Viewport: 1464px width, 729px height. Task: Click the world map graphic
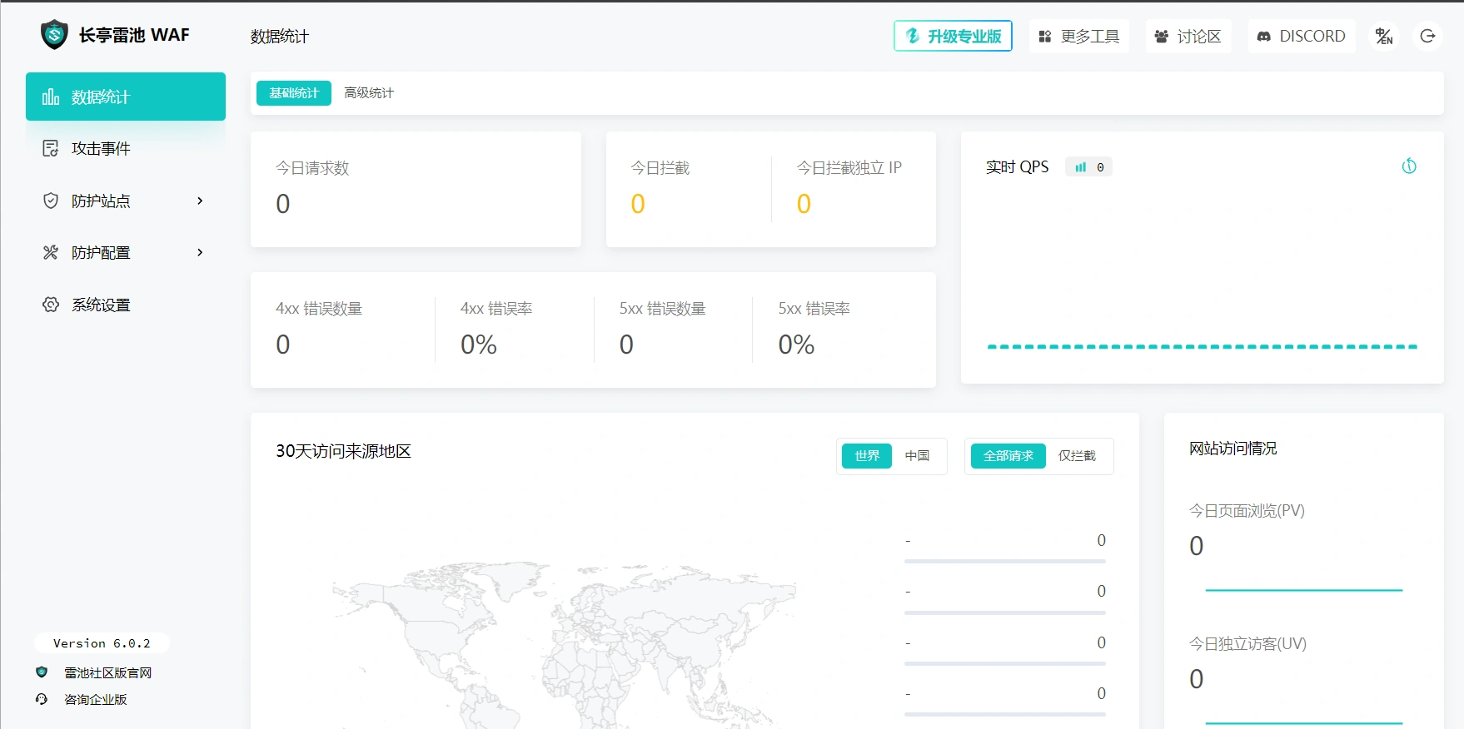click(x=565, y=645)
